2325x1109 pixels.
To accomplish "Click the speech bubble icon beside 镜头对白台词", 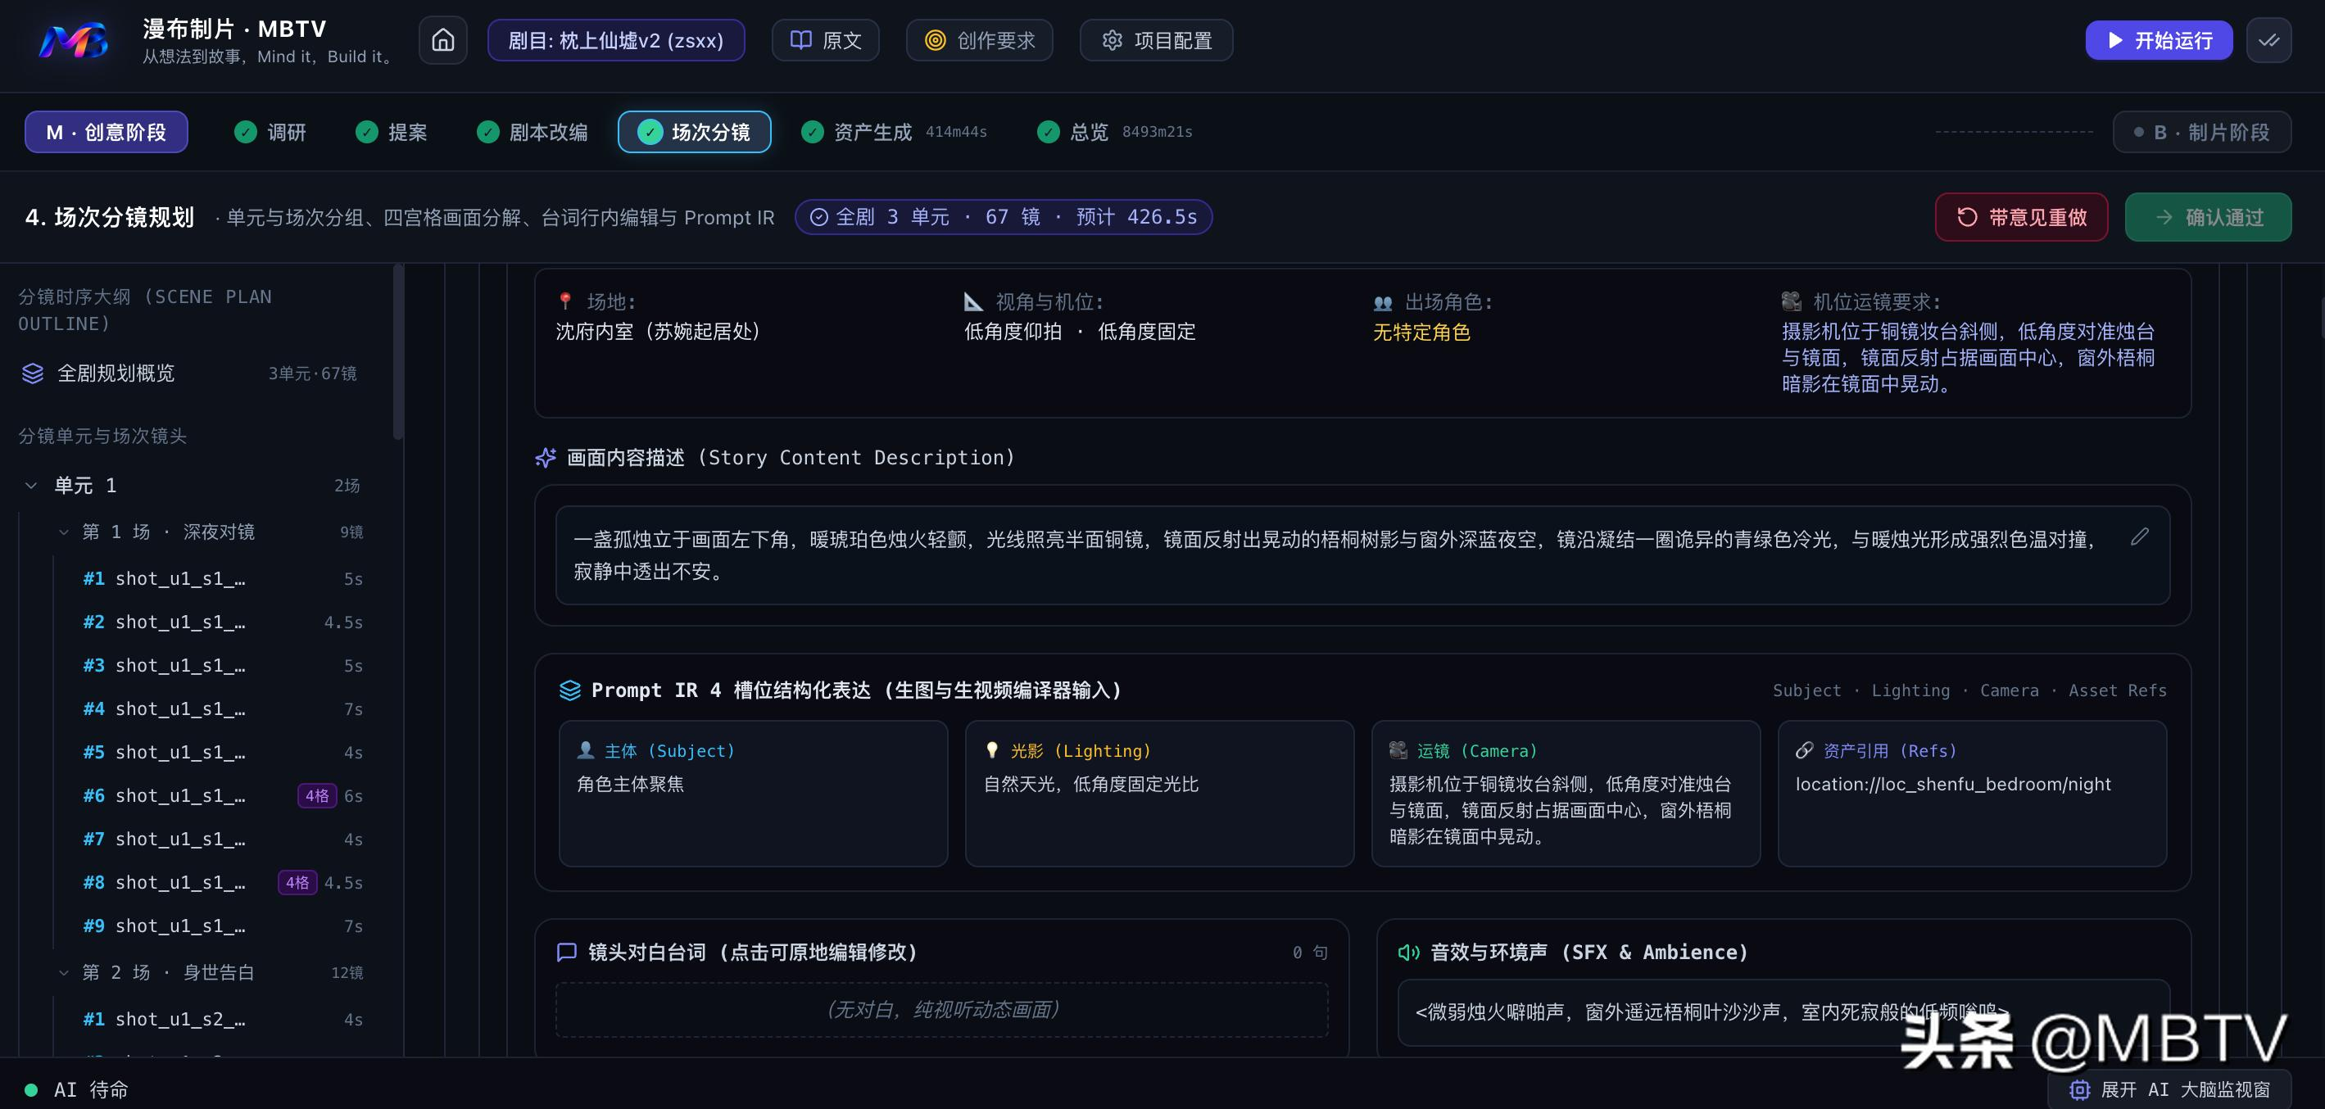I will tap(567, 952).
